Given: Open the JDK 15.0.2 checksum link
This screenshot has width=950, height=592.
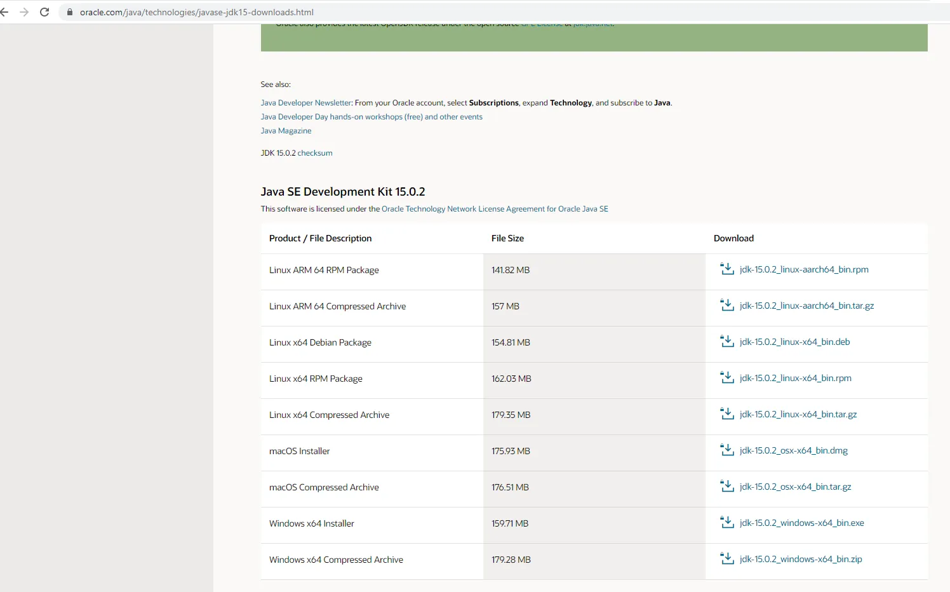Looking at the screenshot, I should pyautogui.click(x=315, y=153).
